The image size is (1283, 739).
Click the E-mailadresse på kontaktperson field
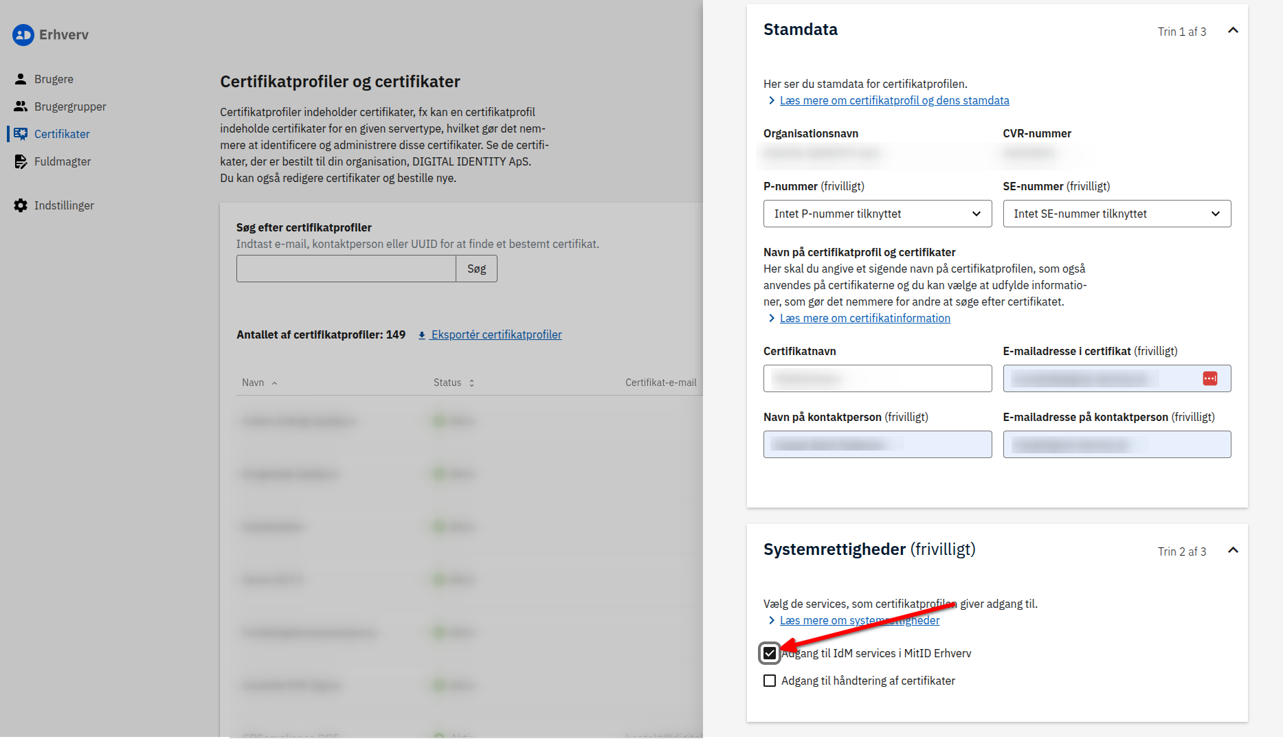(x=1117, y=444)
